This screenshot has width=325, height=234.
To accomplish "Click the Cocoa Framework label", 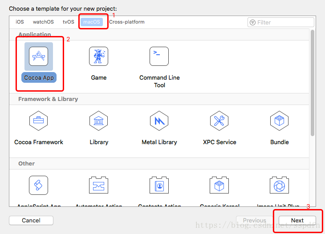I will (39, 142).
